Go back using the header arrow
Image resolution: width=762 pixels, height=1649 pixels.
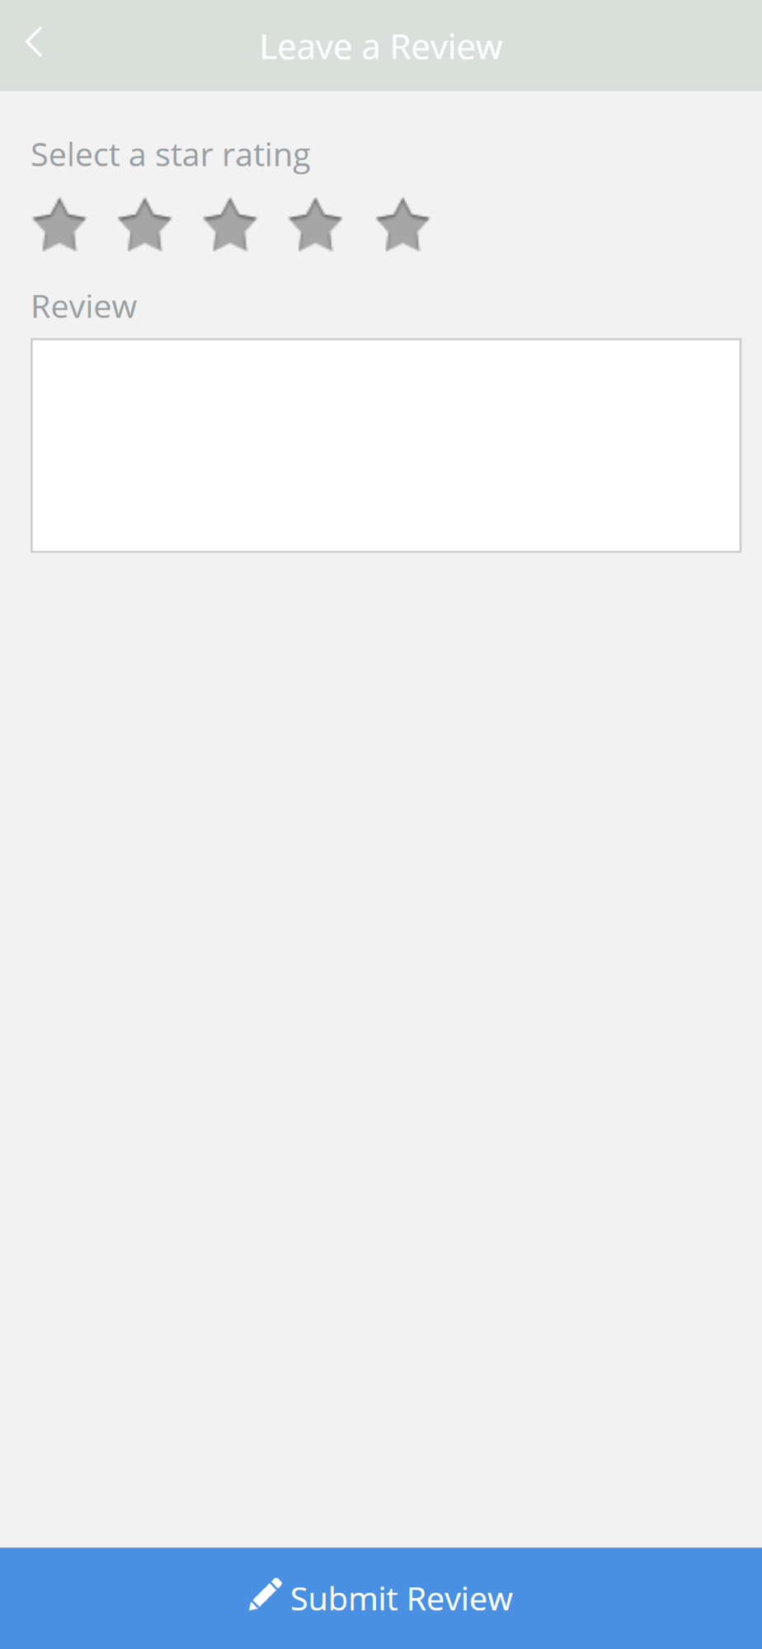point(34,43)
